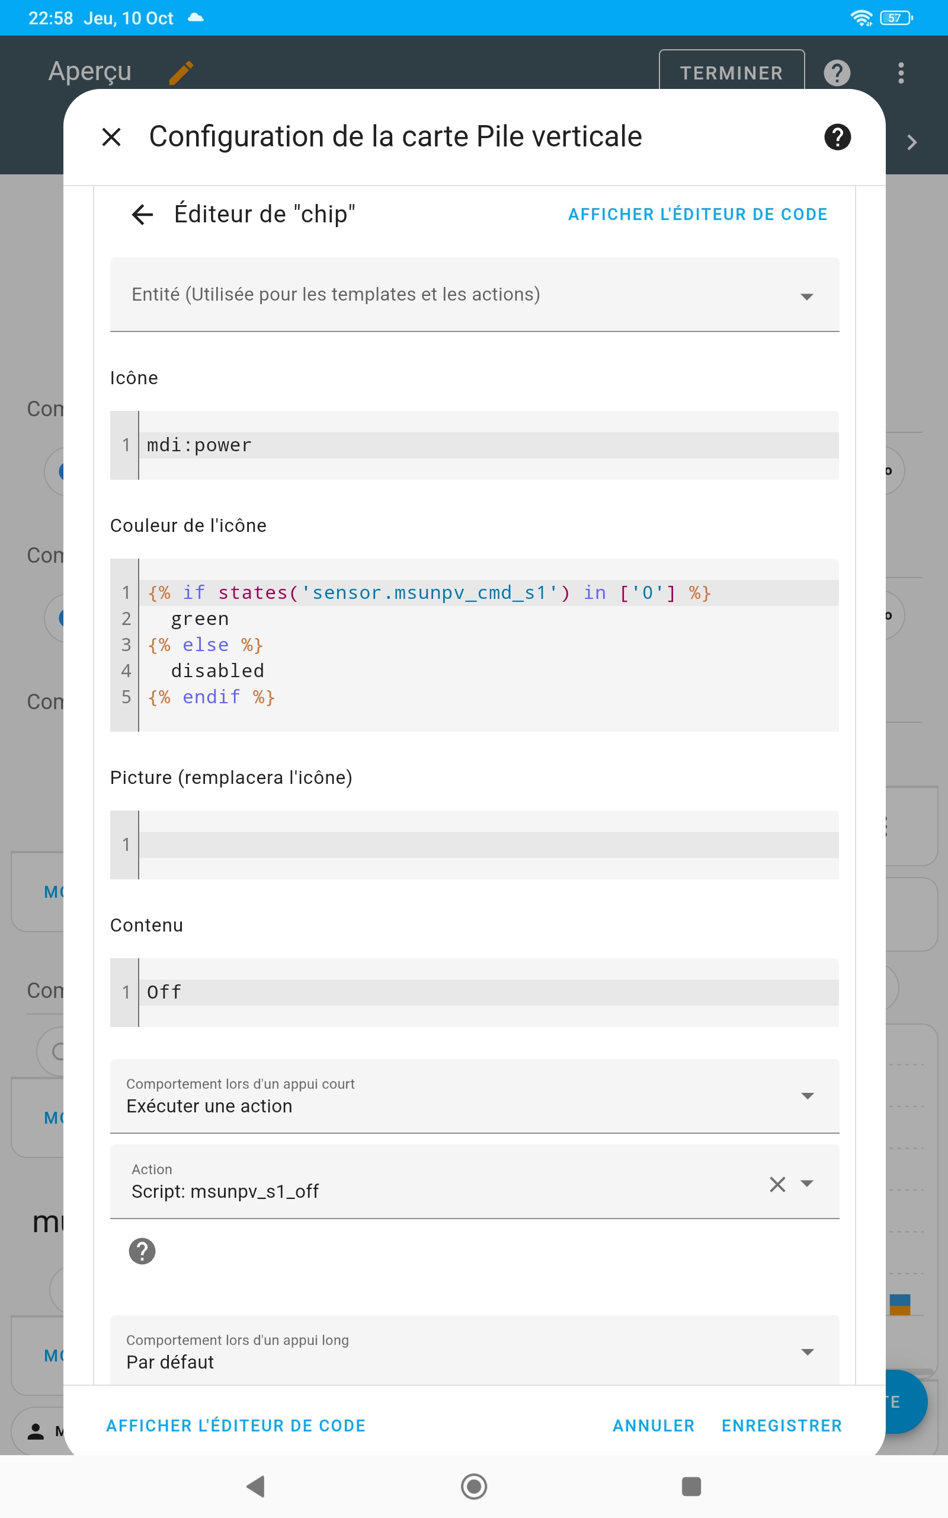
Task: Click into the Icône code field
Action: coord(488,445)
